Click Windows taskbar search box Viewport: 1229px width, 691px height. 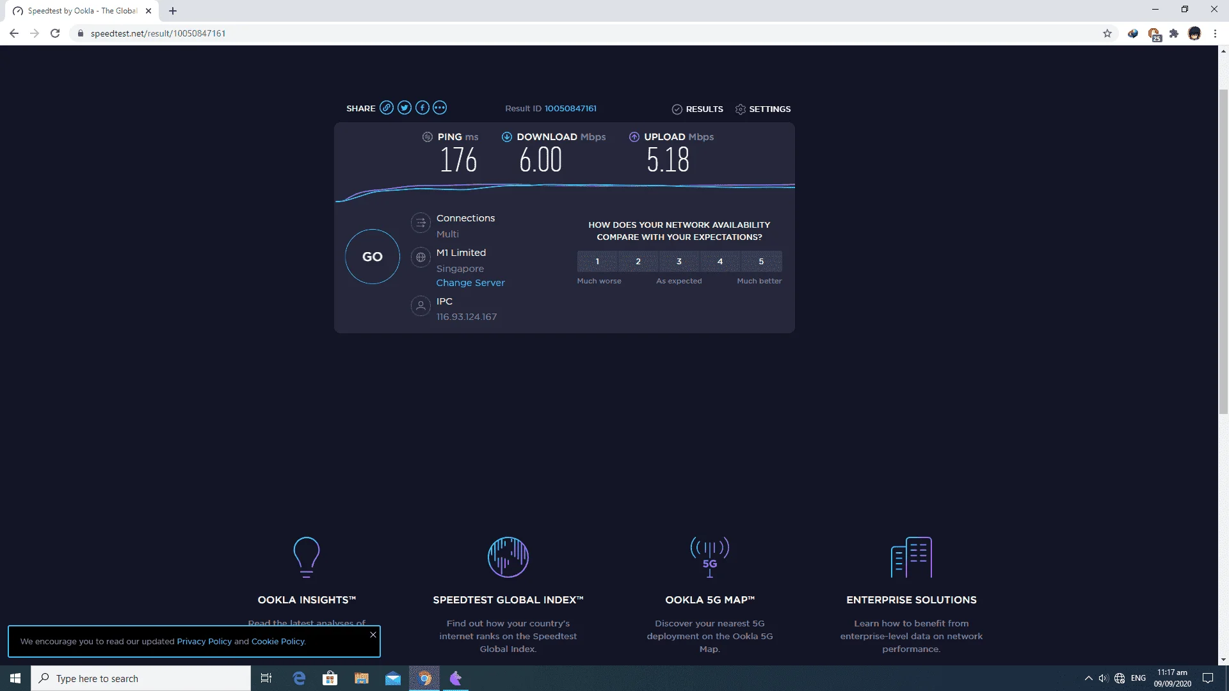141,678
